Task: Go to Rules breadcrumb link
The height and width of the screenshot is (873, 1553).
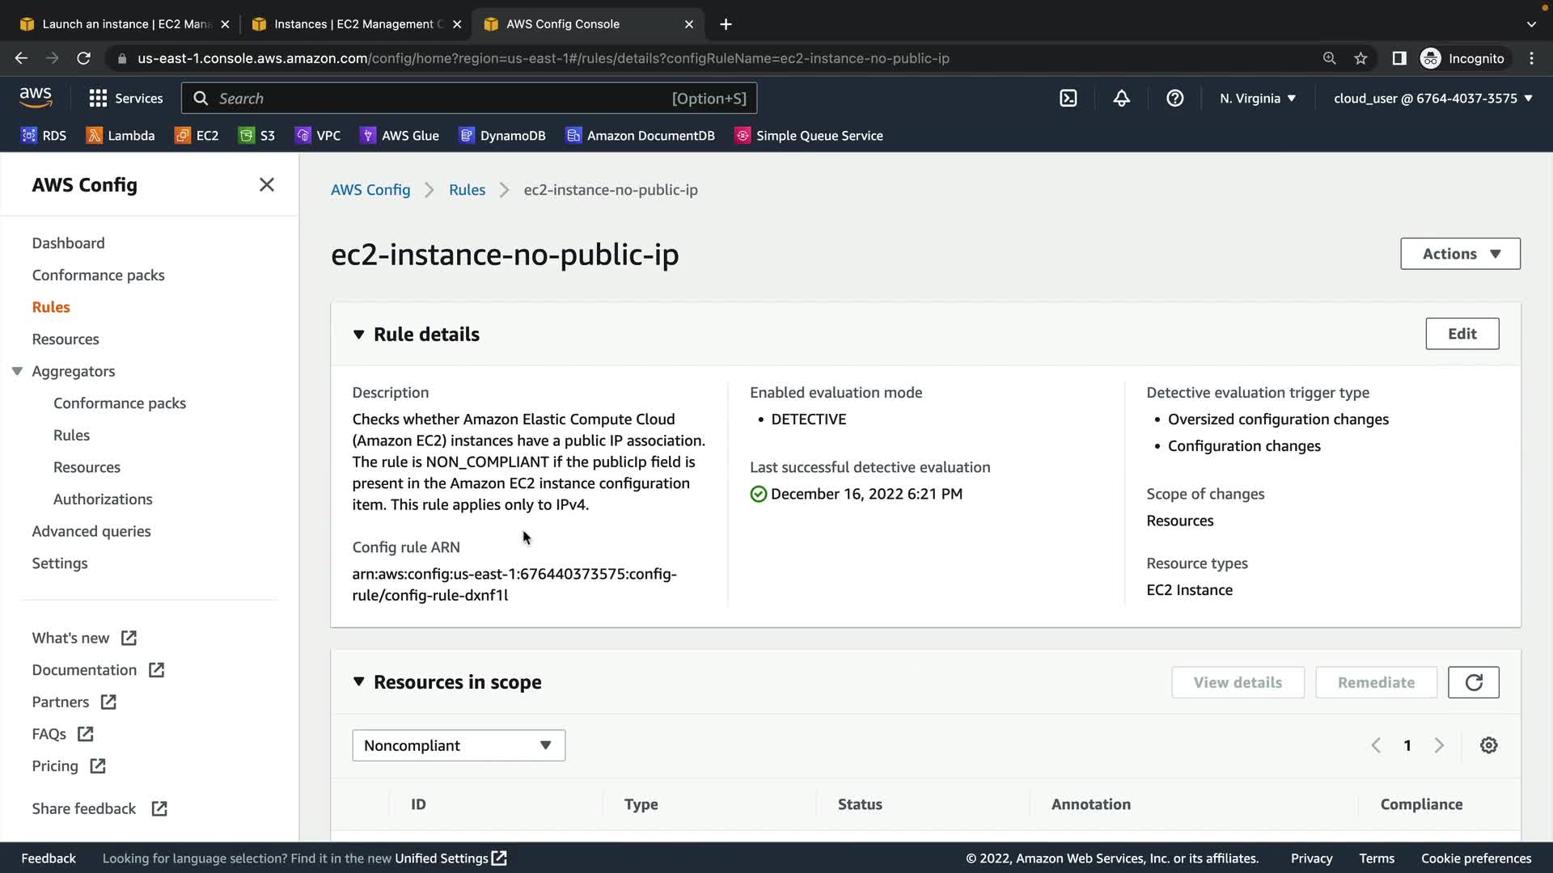Action: point(467,190)
